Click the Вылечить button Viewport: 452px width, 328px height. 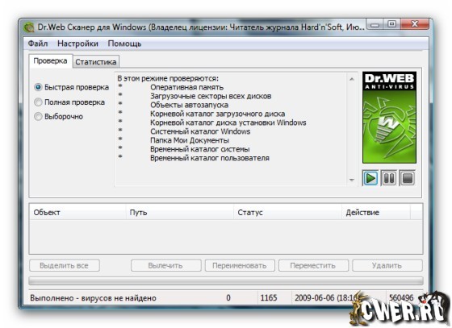pyautogui.click(x=165, y=265)
